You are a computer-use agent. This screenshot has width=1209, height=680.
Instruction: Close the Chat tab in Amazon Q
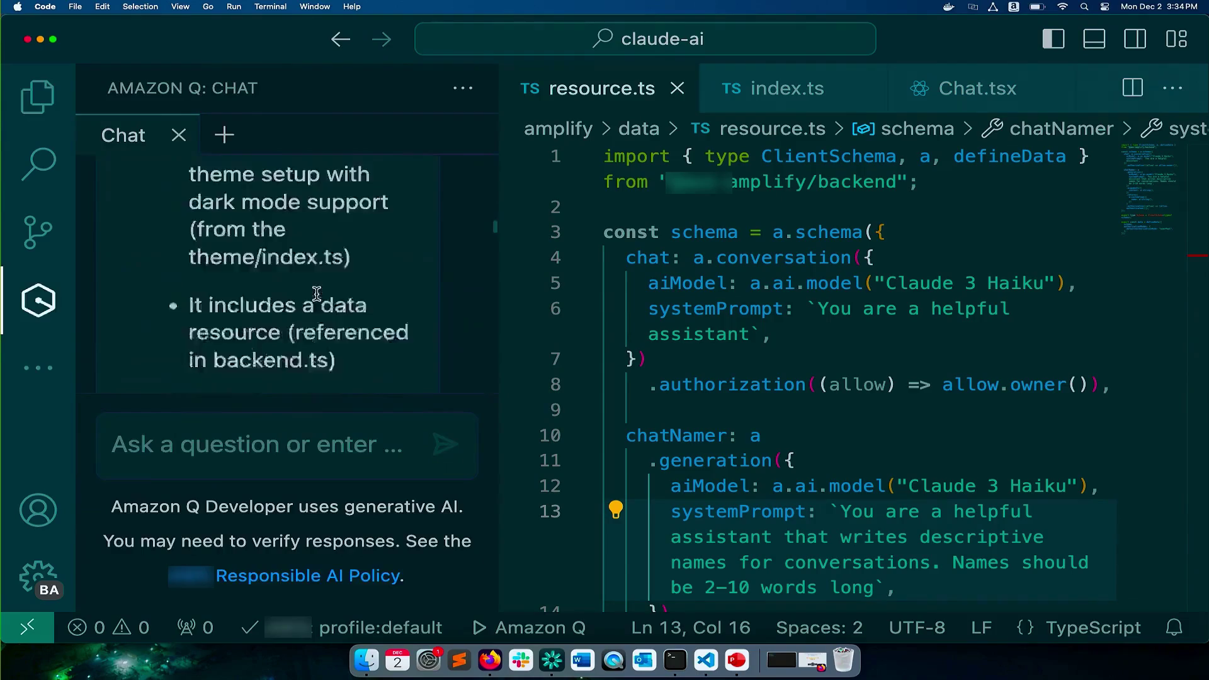click(179, 135)
